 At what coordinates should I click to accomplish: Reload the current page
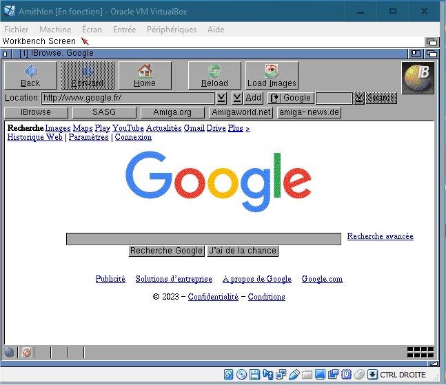(x=214, y=76)
